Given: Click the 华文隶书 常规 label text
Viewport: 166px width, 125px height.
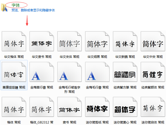Looking at the screenshot, I should click(42, 57).
